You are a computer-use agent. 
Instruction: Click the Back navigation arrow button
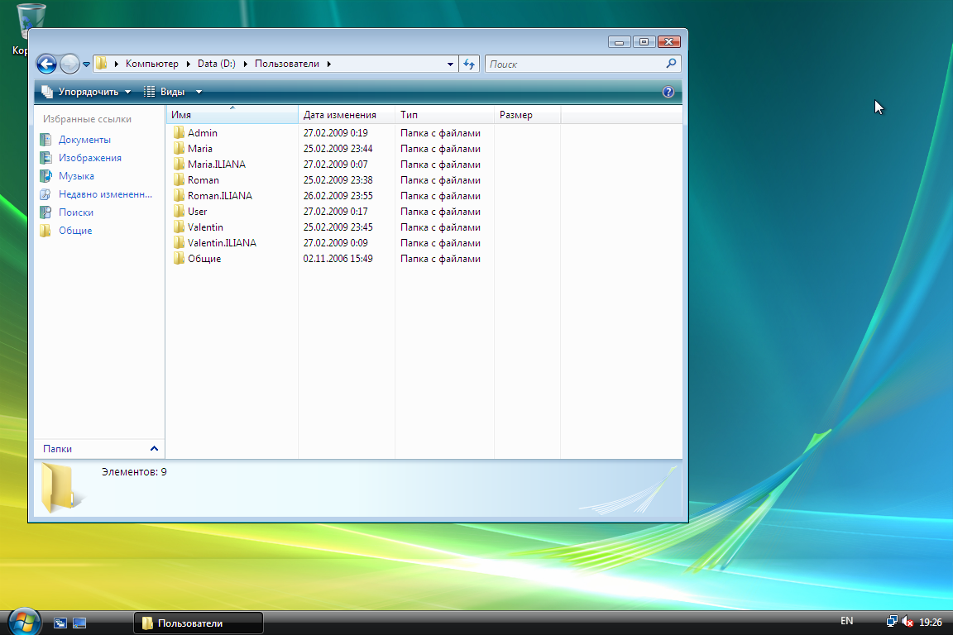[46, 64]
